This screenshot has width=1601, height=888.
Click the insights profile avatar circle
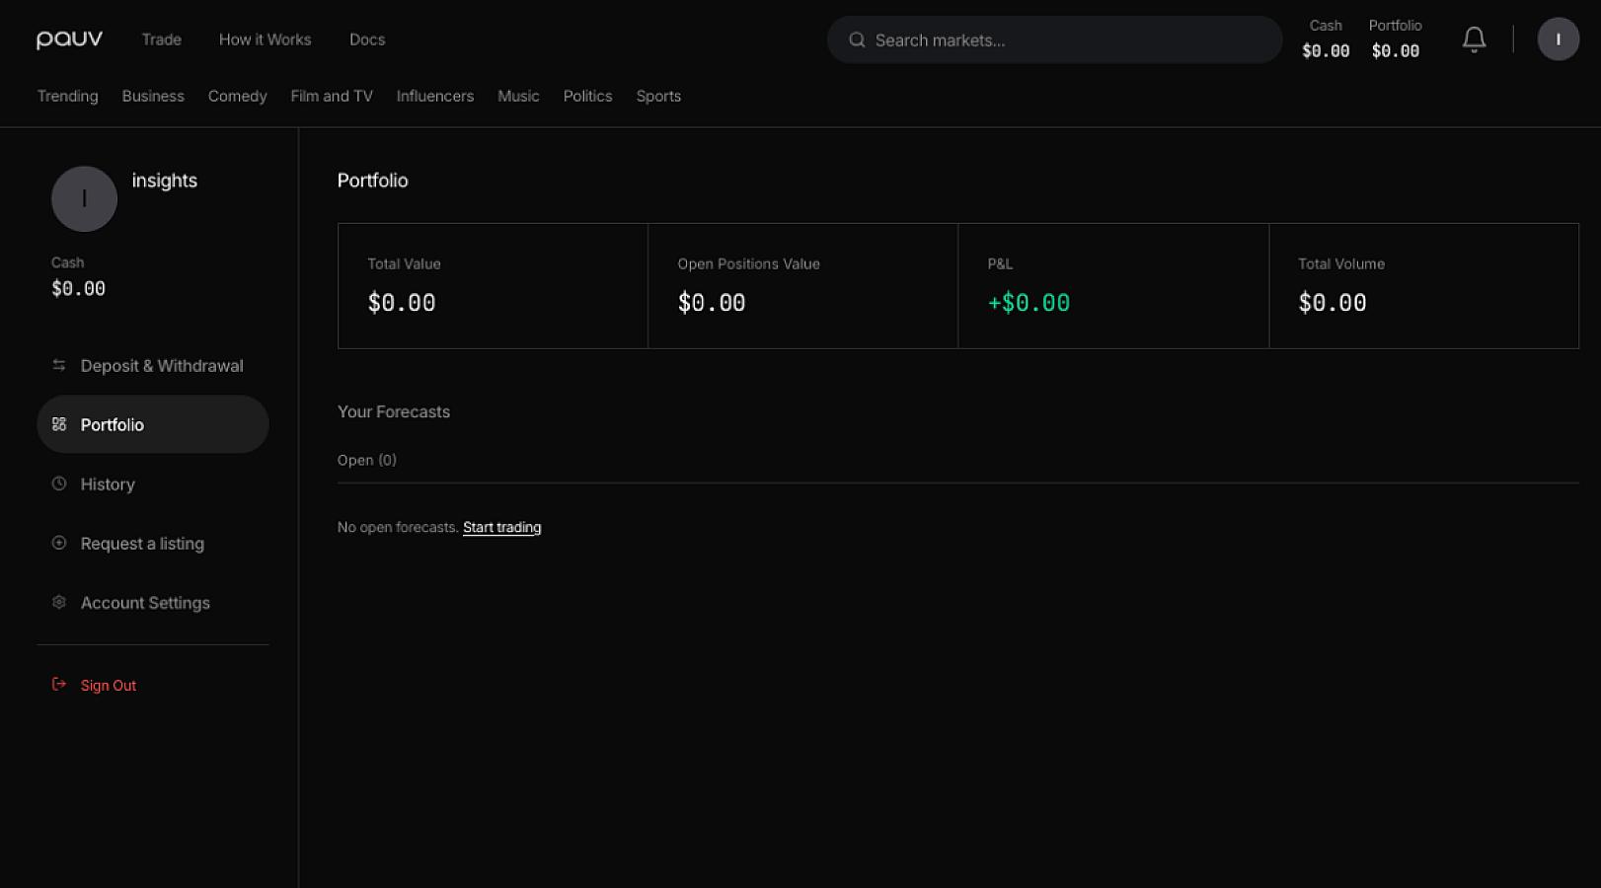84,198
